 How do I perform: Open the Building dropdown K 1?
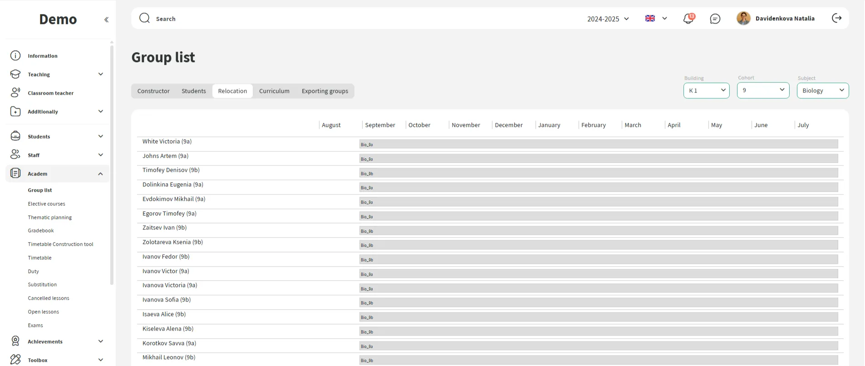(x=706, y=90)
